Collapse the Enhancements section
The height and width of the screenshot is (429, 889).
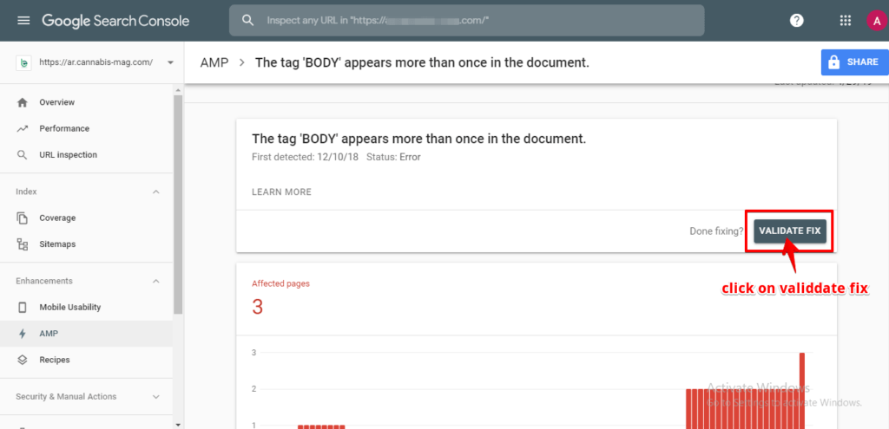156,281
